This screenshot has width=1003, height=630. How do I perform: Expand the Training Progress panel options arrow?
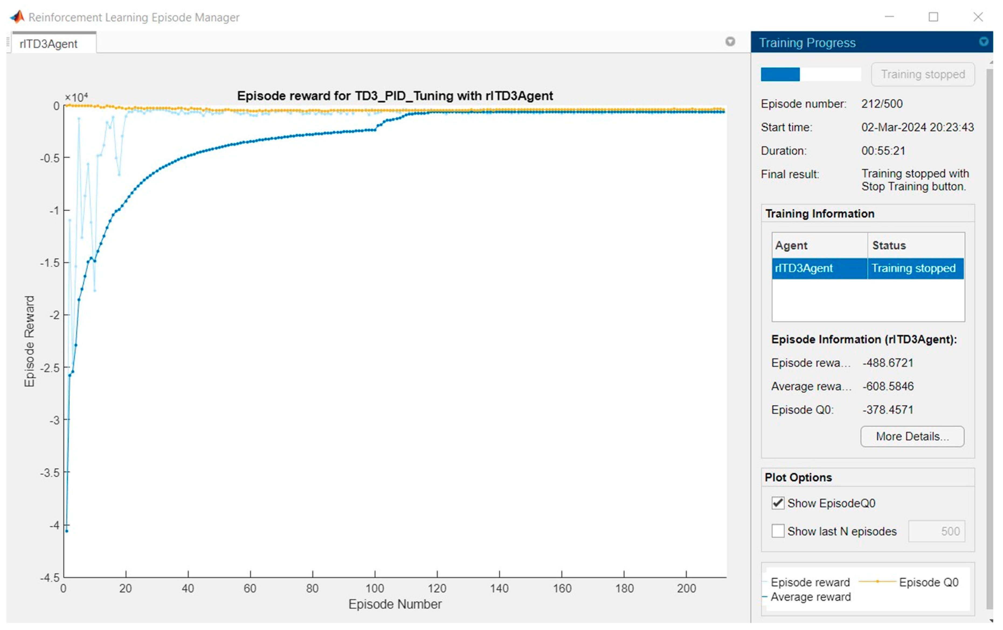983,42
